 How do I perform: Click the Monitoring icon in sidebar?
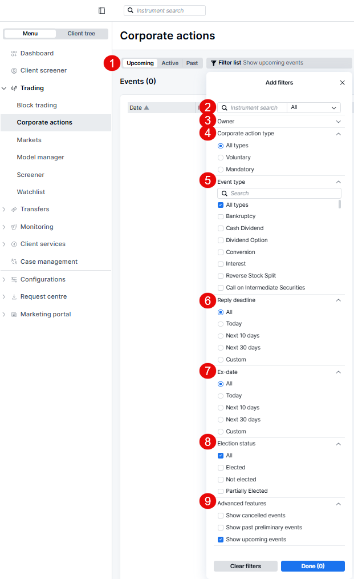(x=14, y=227)
